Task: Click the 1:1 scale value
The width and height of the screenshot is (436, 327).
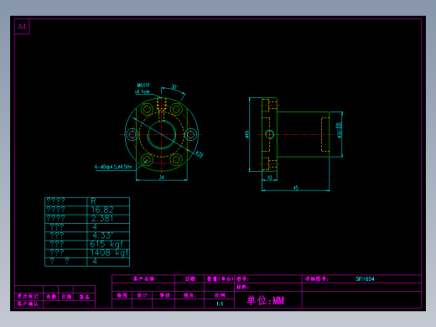Action: [x=220, y=304]
